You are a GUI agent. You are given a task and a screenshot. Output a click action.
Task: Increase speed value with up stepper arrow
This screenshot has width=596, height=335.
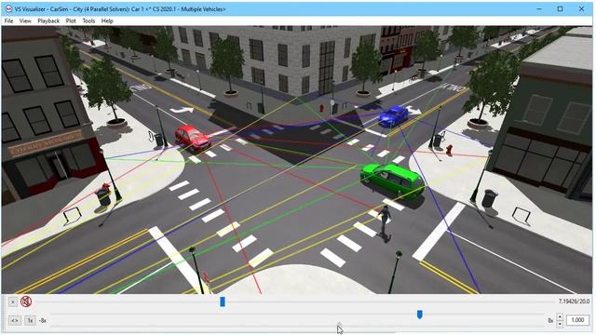tap(560, 316)
